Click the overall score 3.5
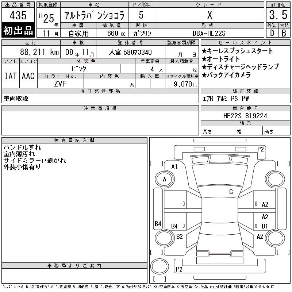 pyautogui.click(x=278, y=15)
